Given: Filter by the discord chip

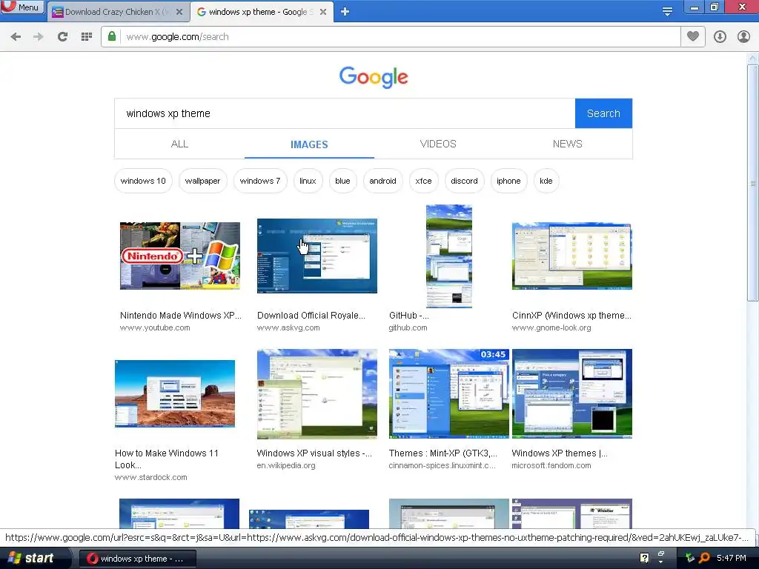Looking at the screenshot, I should pos(464,181).
